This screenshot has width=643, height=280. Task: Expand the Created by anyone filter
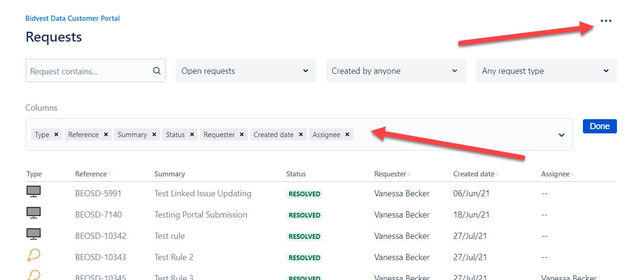point(396,71)
